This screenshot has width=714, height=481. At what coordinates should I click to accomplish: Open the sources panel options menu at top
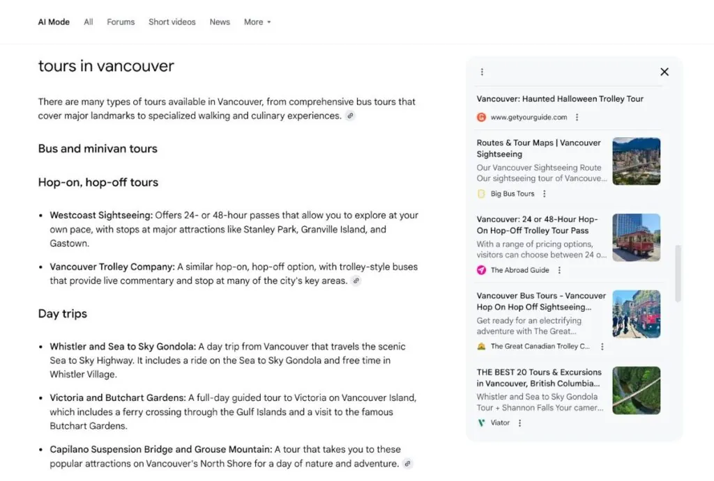click(482, 72)
